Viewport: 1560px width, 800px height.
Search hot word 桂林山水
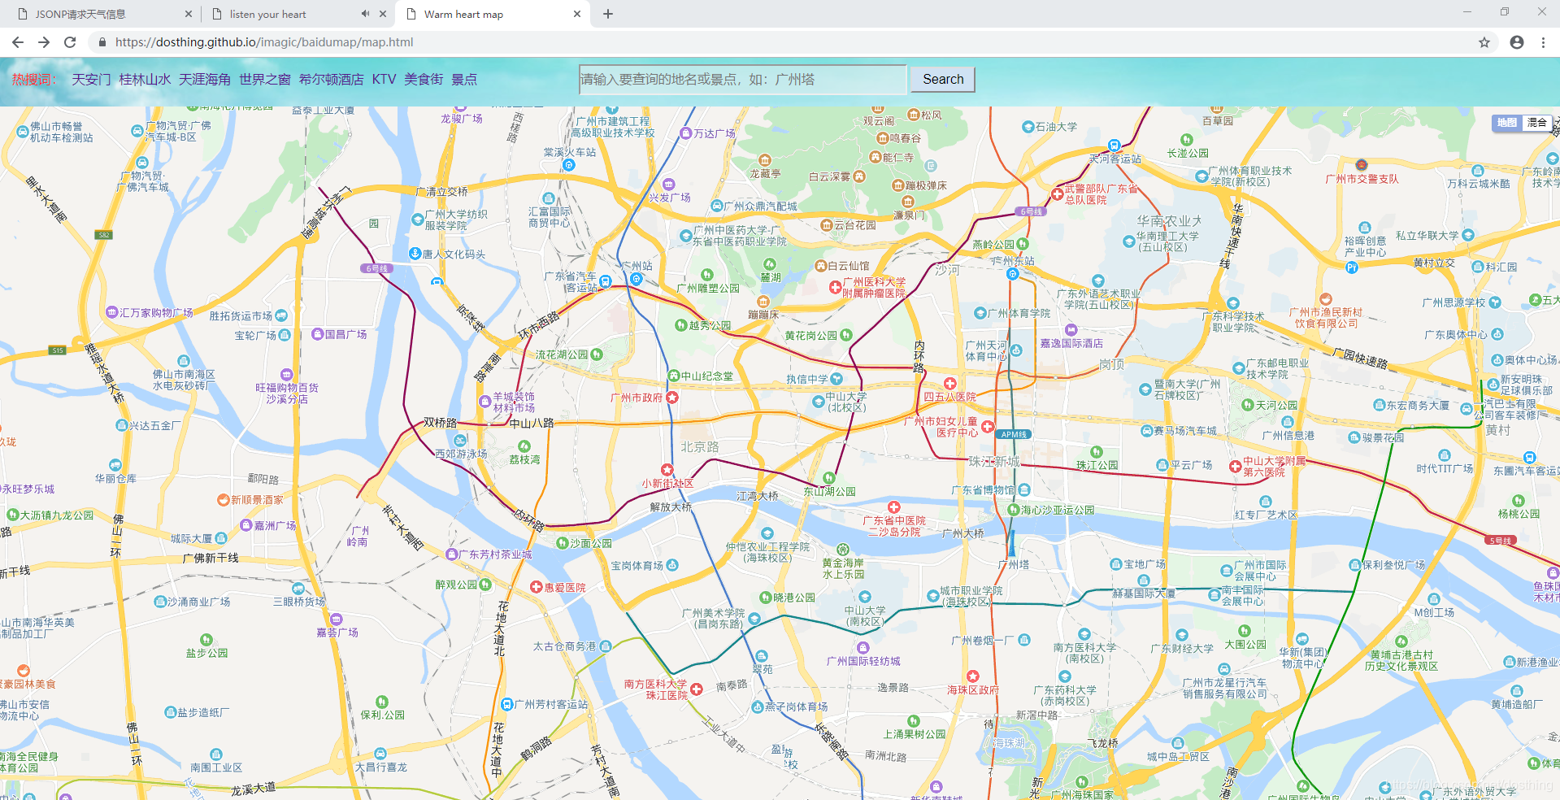pos(145,79)
